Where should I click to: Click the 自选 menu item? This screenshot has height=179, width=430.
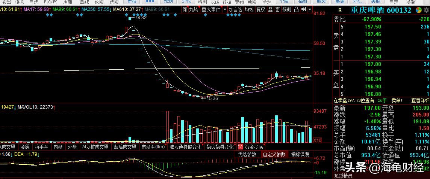34,2
